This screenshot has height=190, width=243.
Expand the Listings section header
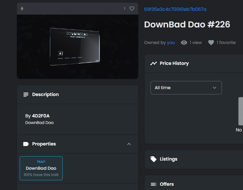coord(194,159)
